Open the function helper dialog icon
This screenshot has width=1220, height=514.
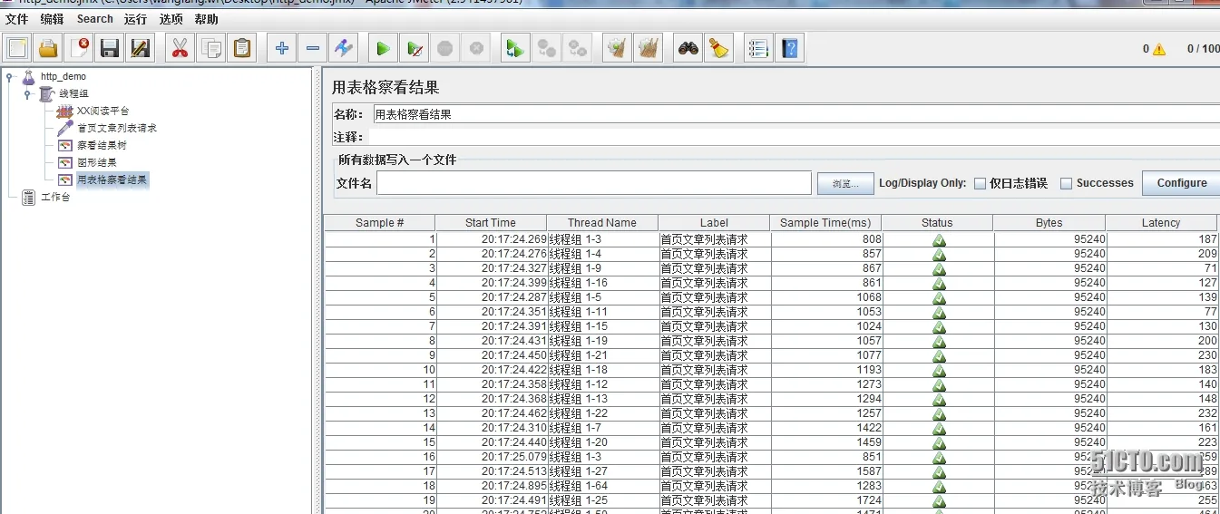pyautogui.click(x=759, y=48)
